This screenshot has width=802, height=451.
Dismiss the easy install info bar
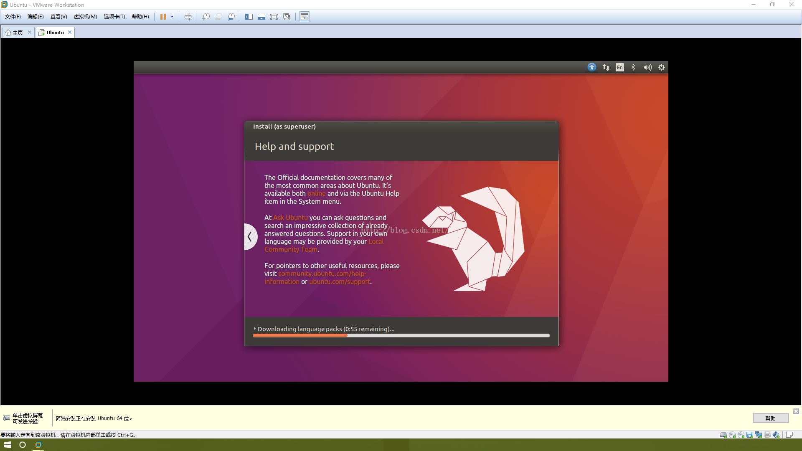[796, 411]
